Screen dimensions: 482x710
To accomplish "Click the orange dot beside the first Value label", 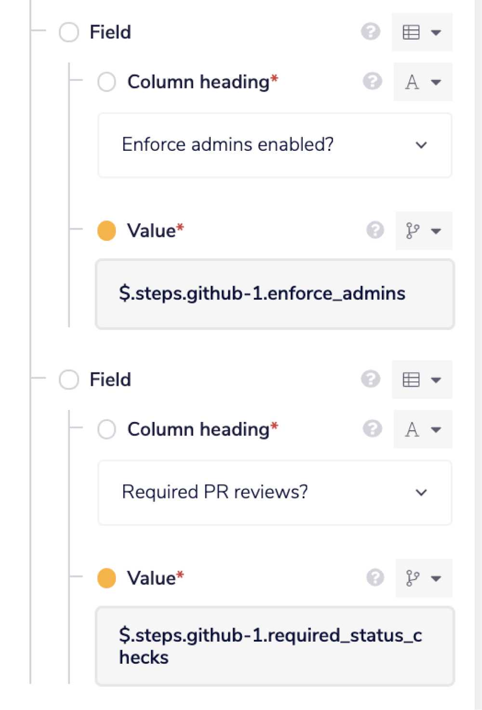I will 108,231.
